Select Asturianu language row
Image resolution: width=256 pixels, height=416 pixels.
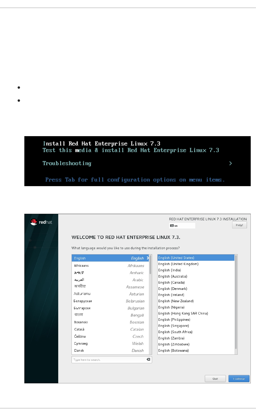110,294
